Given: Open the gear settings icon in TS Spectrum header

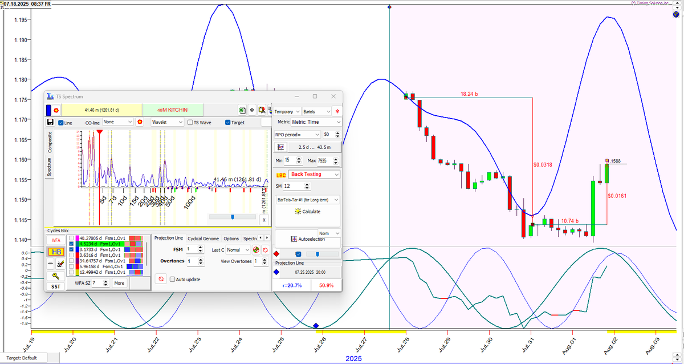Looking at the screenshot, I should point(55,110).
